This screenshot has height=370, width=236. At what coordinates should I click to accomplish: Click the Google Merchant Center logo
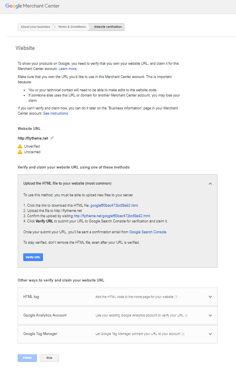pos(32,6)
